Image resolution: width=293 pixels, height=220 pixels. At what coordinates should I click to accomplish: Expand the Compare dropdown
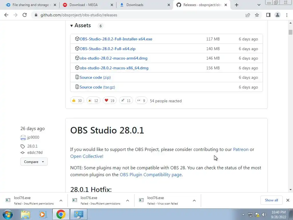[x=34, y=162]
